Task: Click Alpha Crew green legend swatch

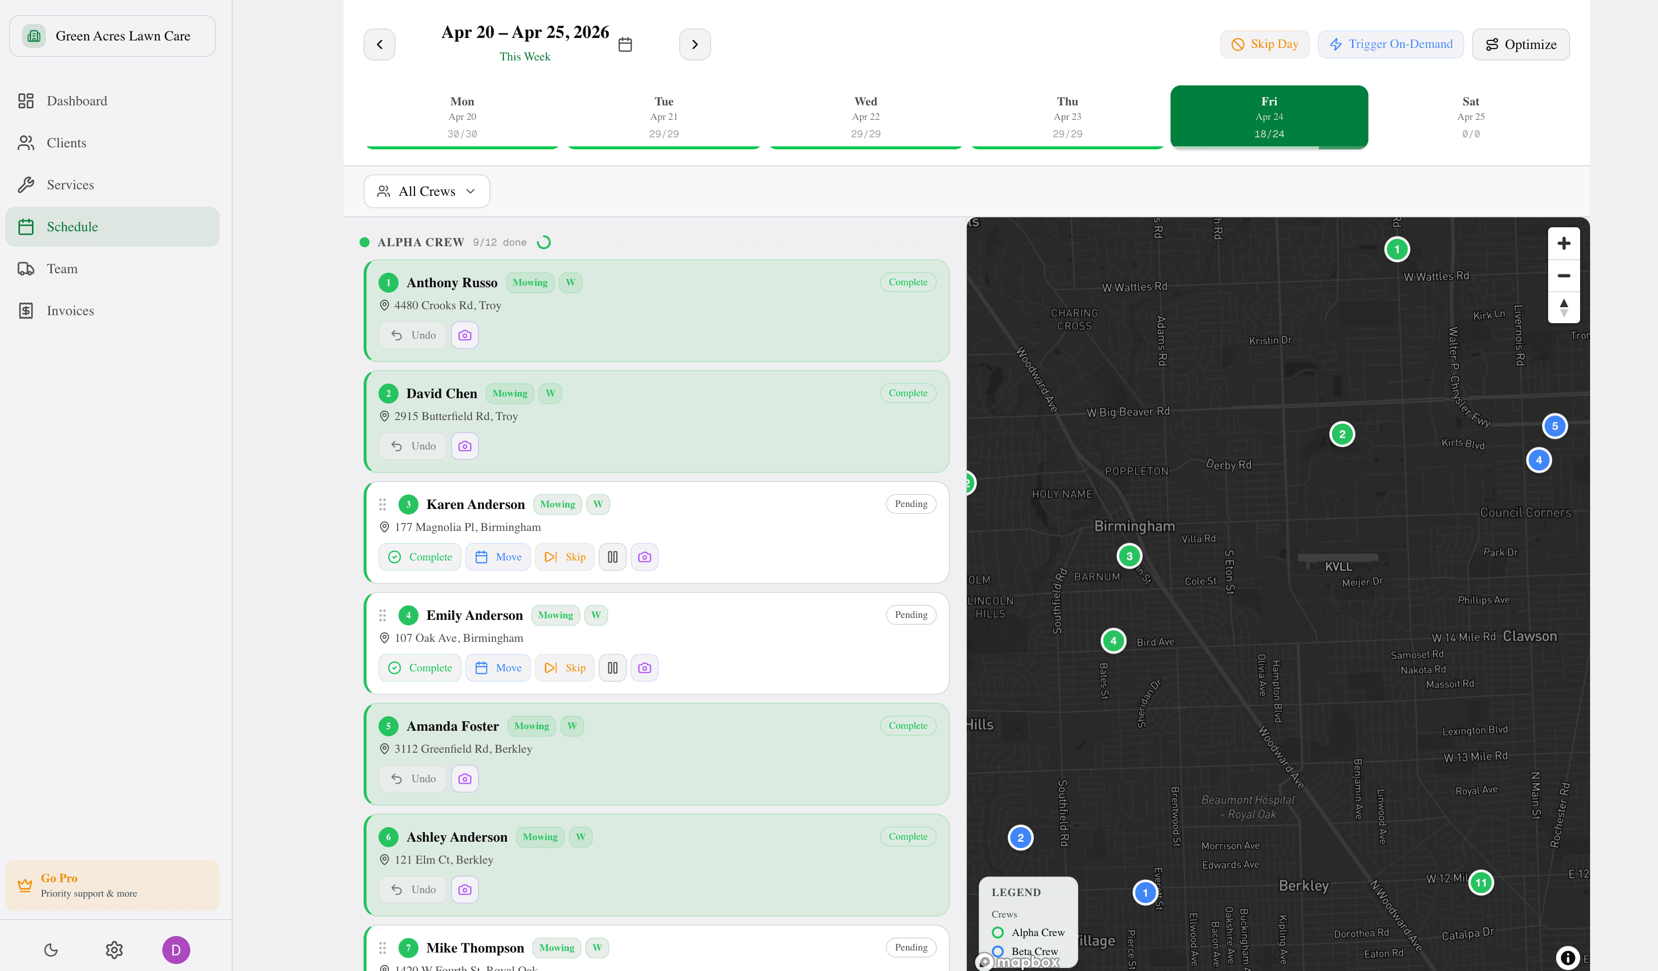Action: (997, 933)
